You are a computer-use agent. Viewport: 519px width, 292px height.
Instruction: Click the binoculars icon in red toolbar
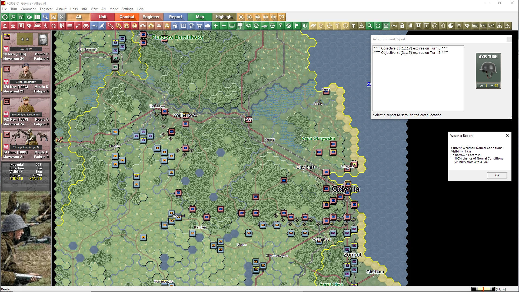[x=86, y=26]
